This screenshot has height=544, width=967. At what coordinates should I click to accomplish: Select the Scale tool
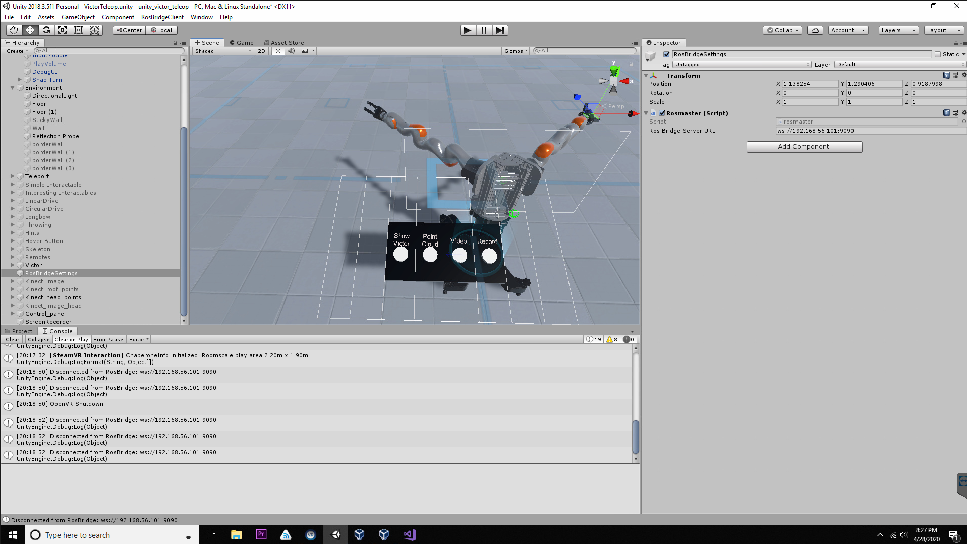62,30
